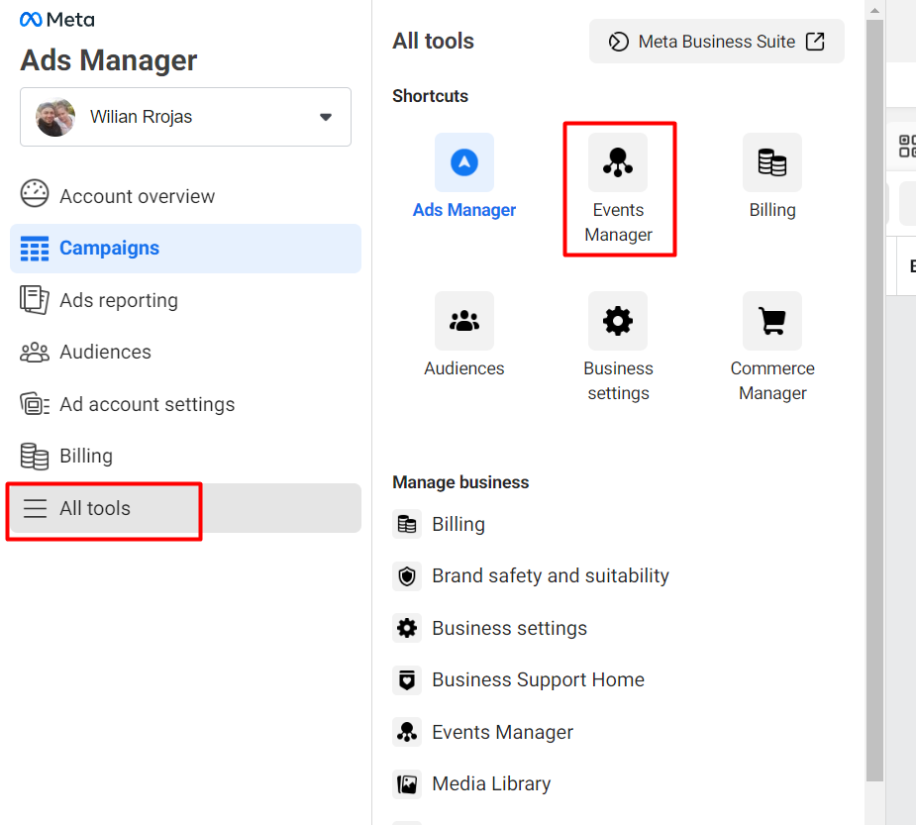Screen dimensions: 916x825
Task: Click the Campaigns grid icon
Action: pos(35,249)
